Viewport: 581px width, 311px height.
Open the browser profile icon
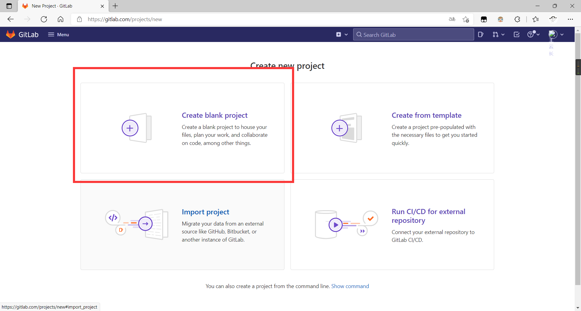click(553, 19)
